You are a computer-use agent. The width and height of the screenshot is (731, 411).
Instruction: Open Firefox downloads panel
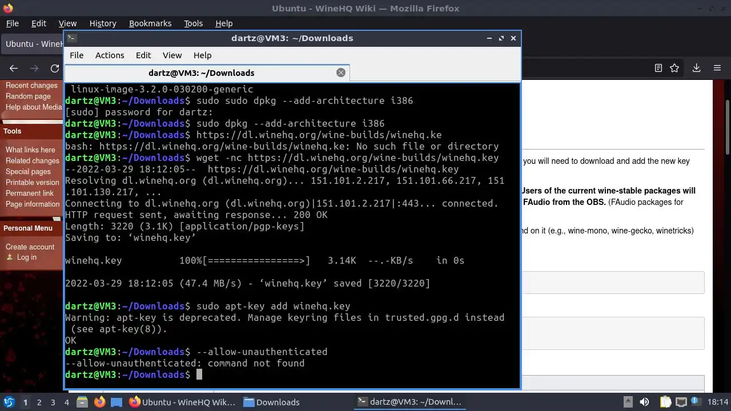click(x=696, y=68)
